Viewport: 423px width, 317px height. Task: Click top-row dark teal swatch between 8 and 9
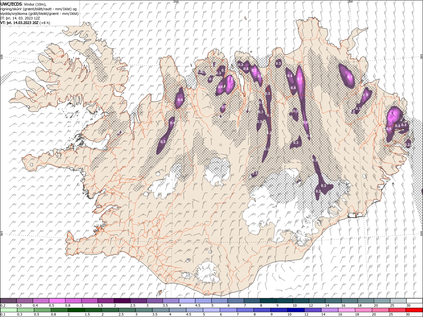(x=268, y=300)
